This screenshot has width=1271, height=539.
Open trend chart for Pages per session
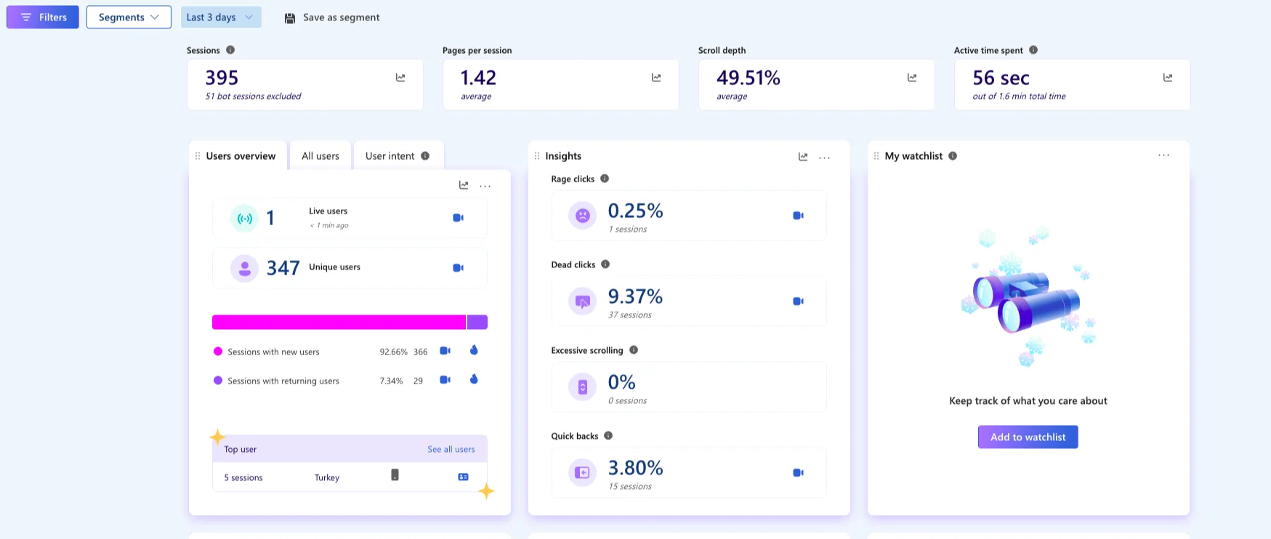[x=656, y=78]
